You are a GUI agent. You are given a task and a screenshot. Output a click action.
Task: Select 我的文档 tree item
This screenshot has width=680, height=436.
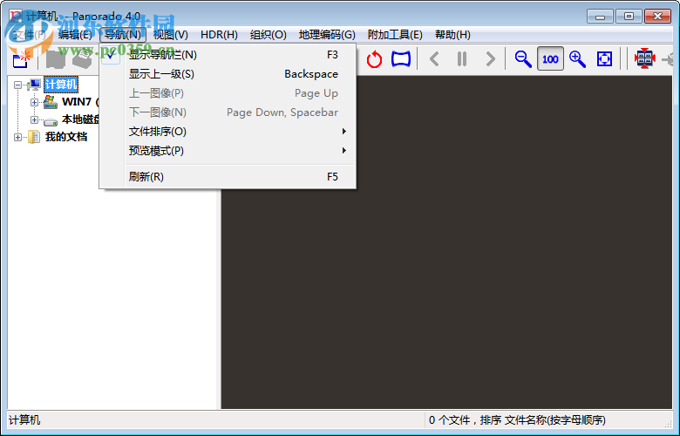pos(66,137)
